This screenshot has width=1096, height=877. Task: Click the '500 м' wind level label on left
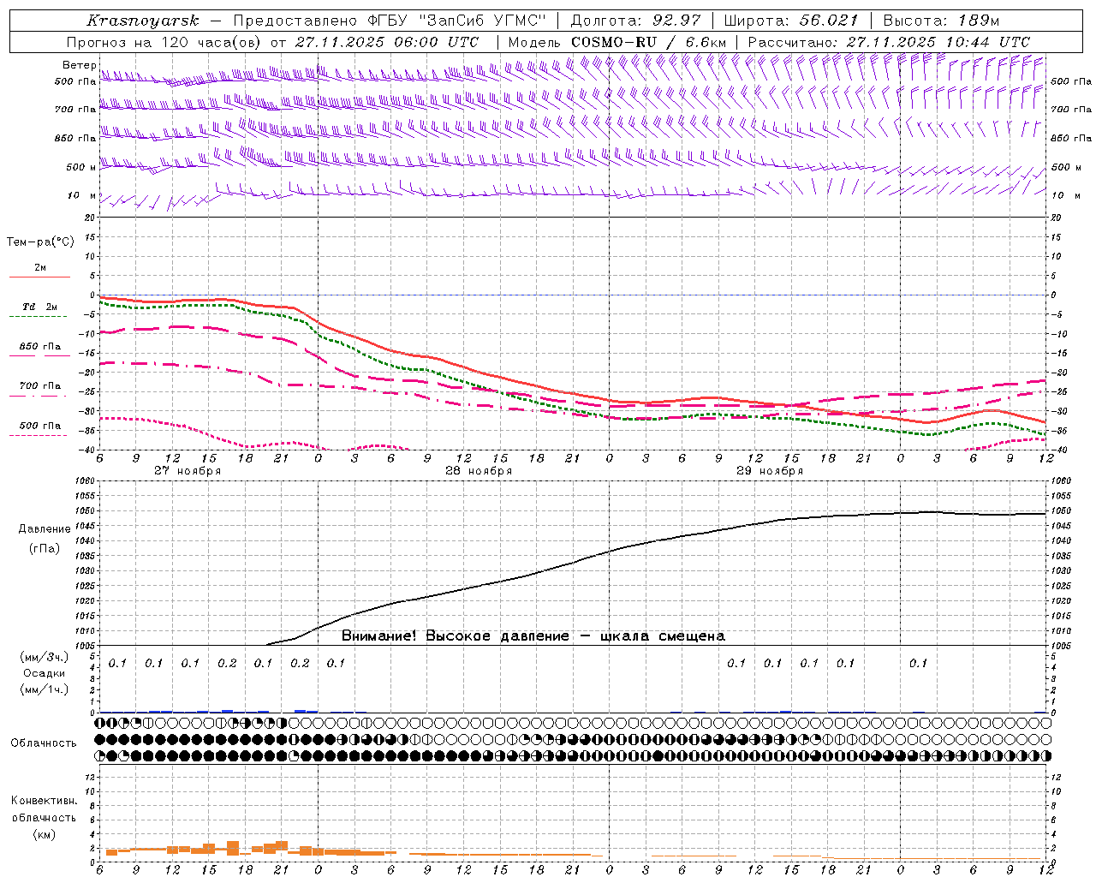(82, 168)
